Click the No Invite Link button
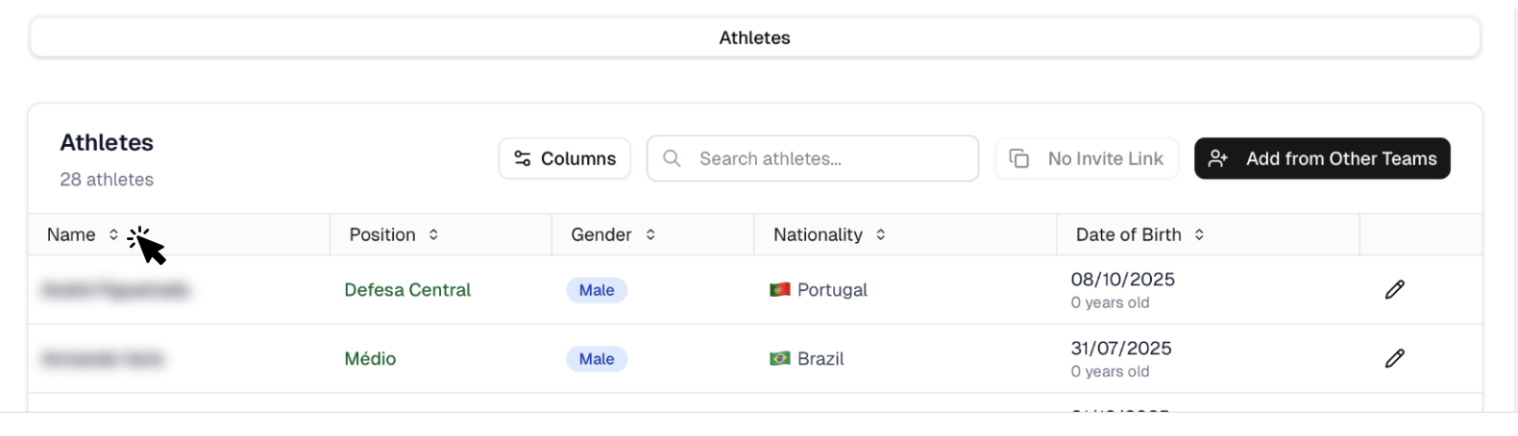This screenshot has width=1518, height=436. point(1088,158)
